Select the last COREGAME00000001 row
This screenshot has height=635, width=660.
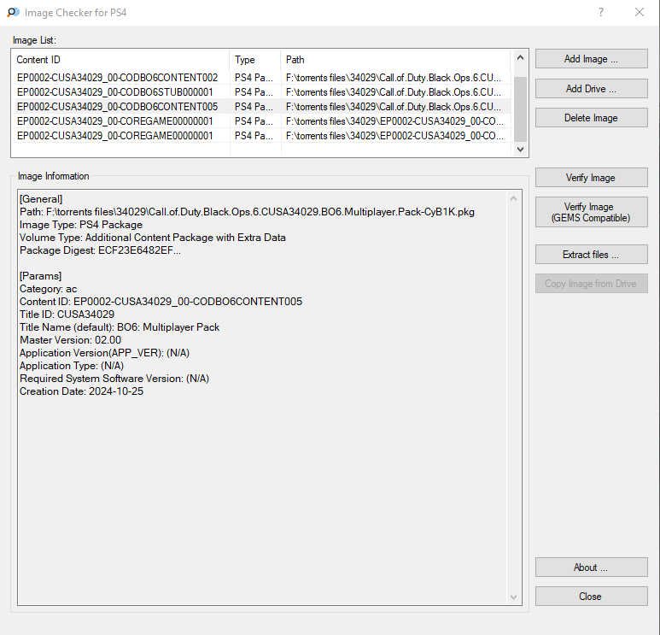pos(261,136)
